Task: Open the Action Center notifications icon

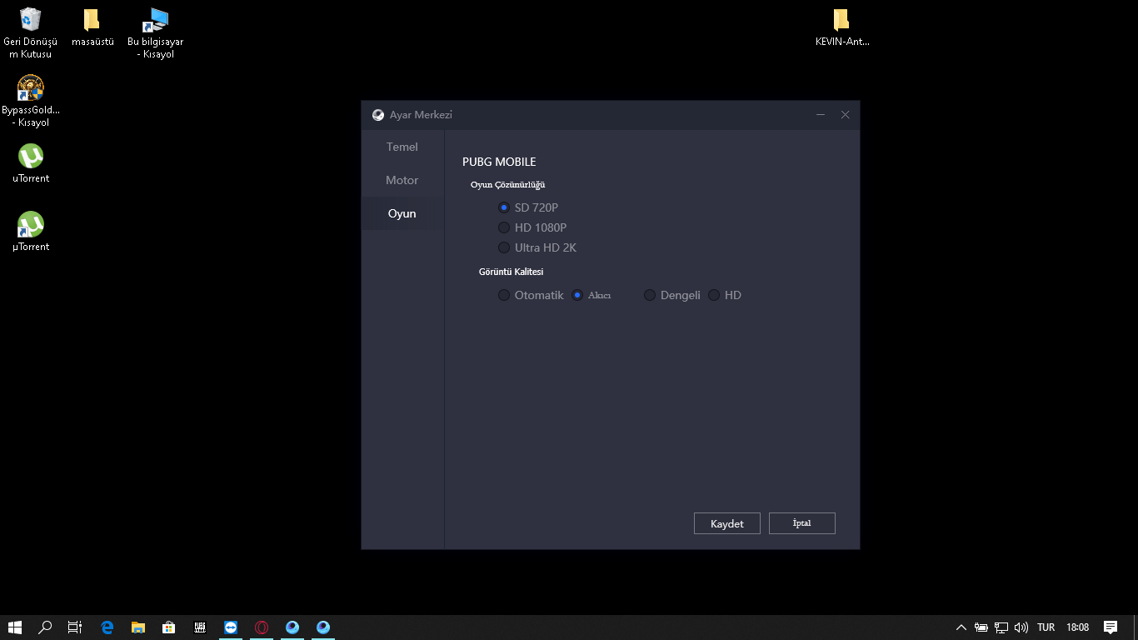Action: pos(1111,627)
